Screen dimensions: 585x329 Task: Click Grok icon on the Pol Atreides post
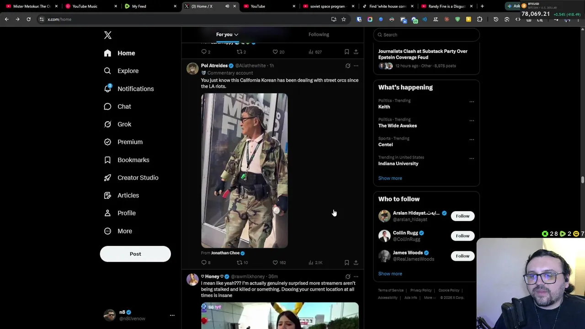pos(348,66)
